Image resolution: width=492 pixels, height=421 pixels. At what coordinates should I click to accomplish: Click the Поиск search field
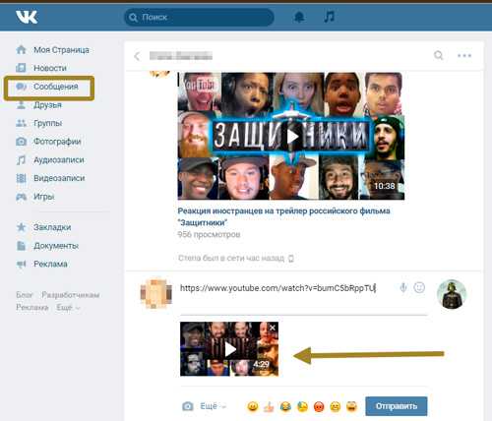199,17
